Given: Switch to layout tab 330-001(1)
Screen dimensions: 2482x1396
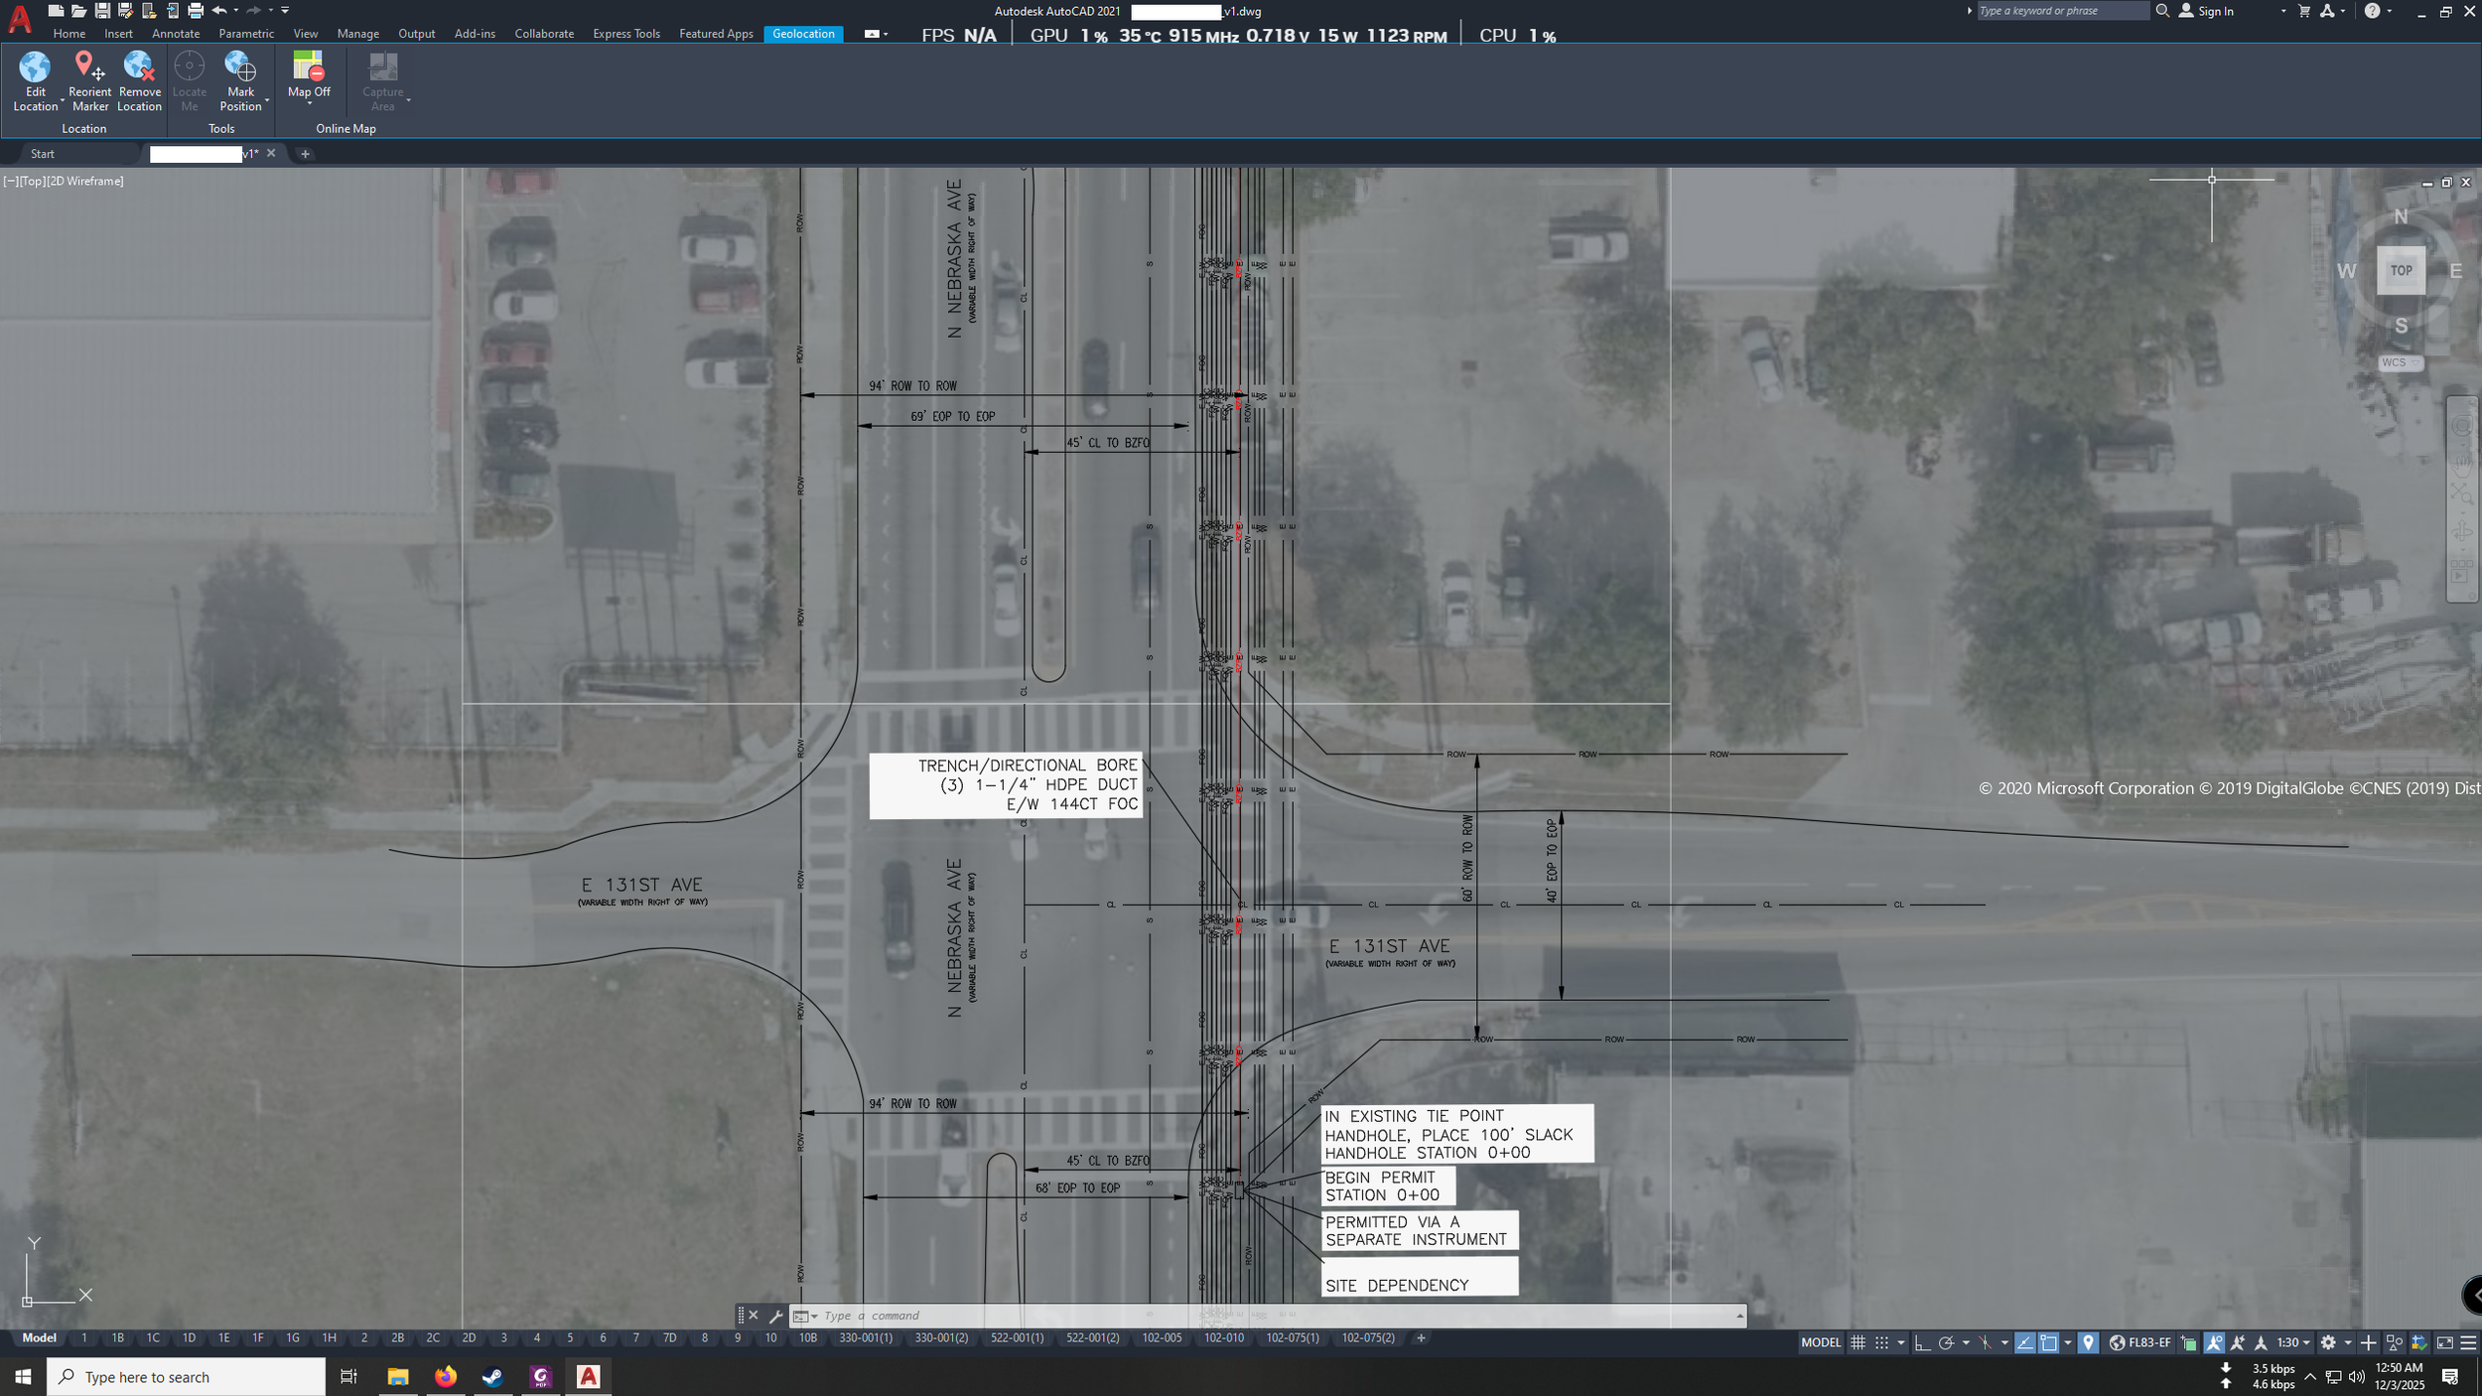Looking at the screenshot, I should coord(865,1338).
